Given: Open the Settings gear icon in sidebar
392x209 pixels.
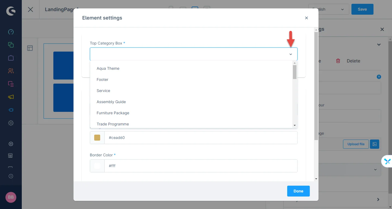Looking at the screenshot, I should (x=11, y=123).
